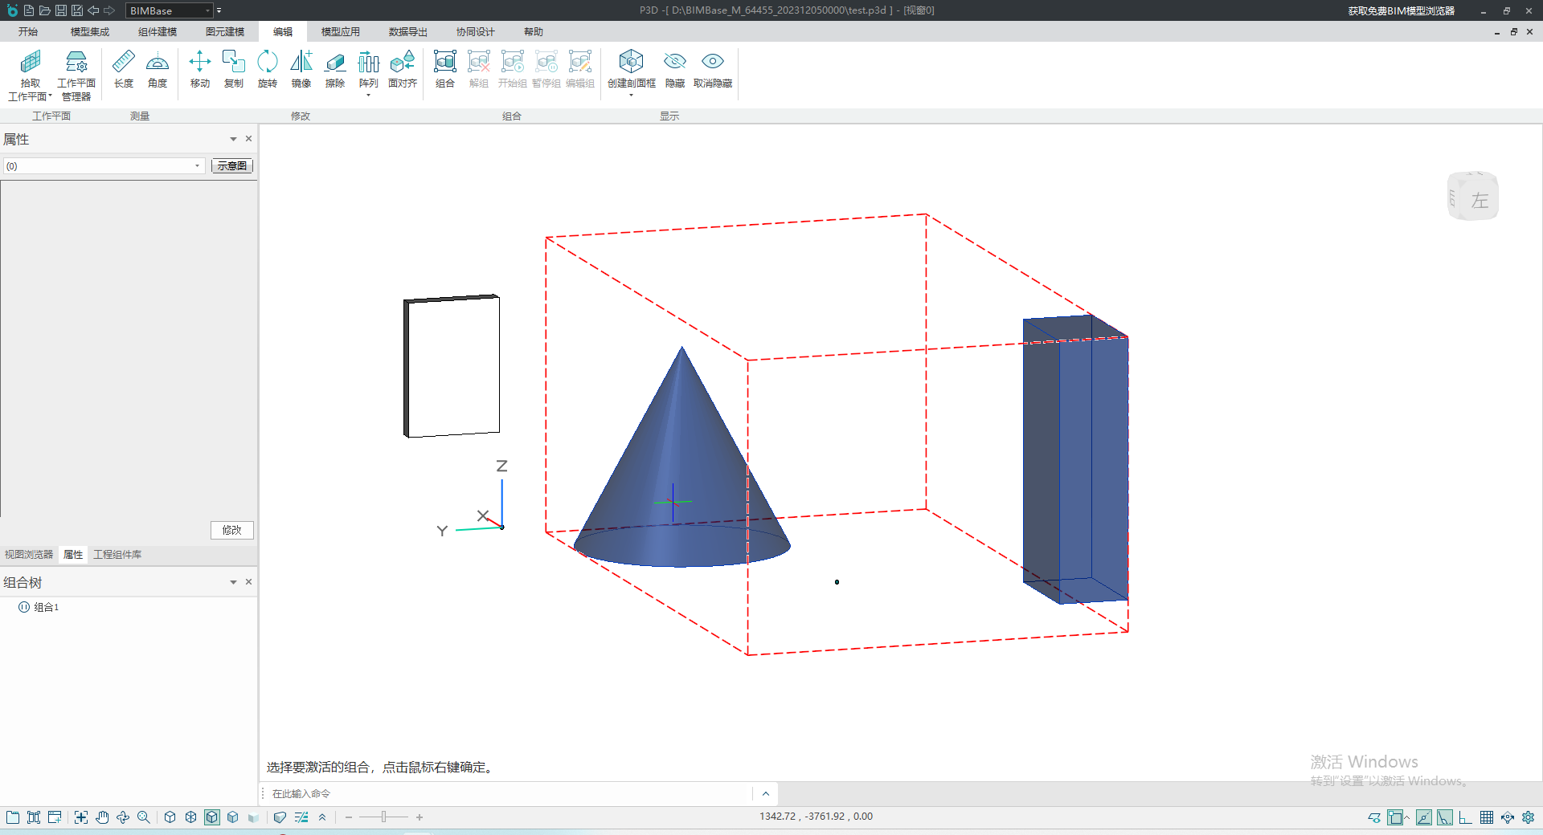Click the 示意图 button

pyautogui.click(x=231, y=166)
